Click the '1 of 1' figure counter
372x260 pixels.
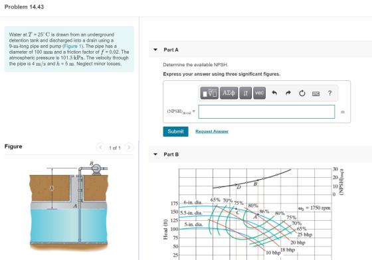point(115,148)
